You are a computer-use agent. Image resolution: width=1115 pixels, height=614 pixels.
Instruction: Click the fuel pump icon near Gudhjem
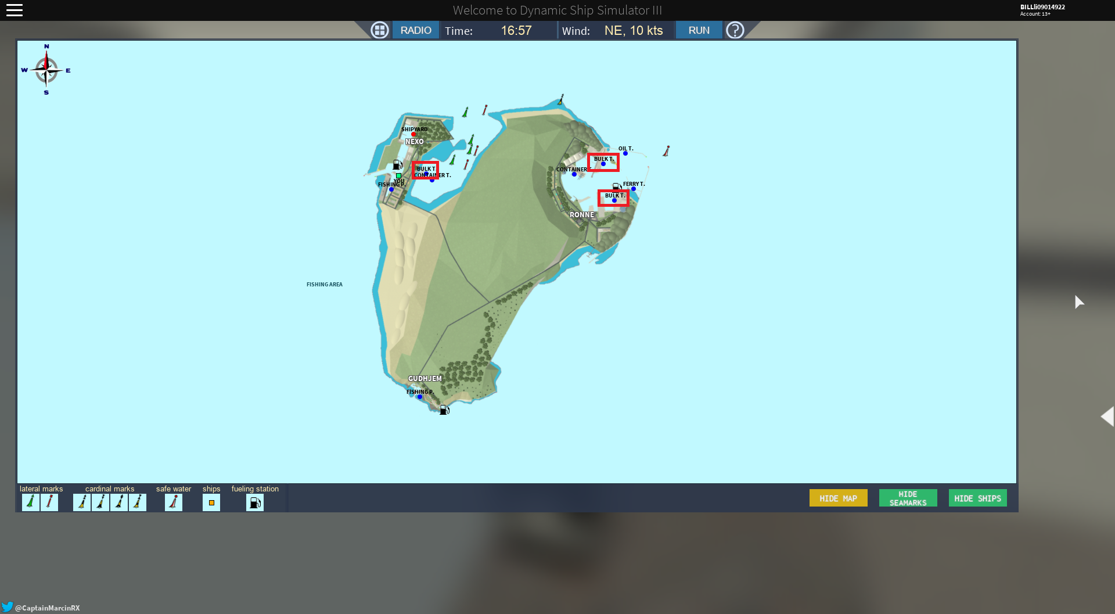coord(444,410)
